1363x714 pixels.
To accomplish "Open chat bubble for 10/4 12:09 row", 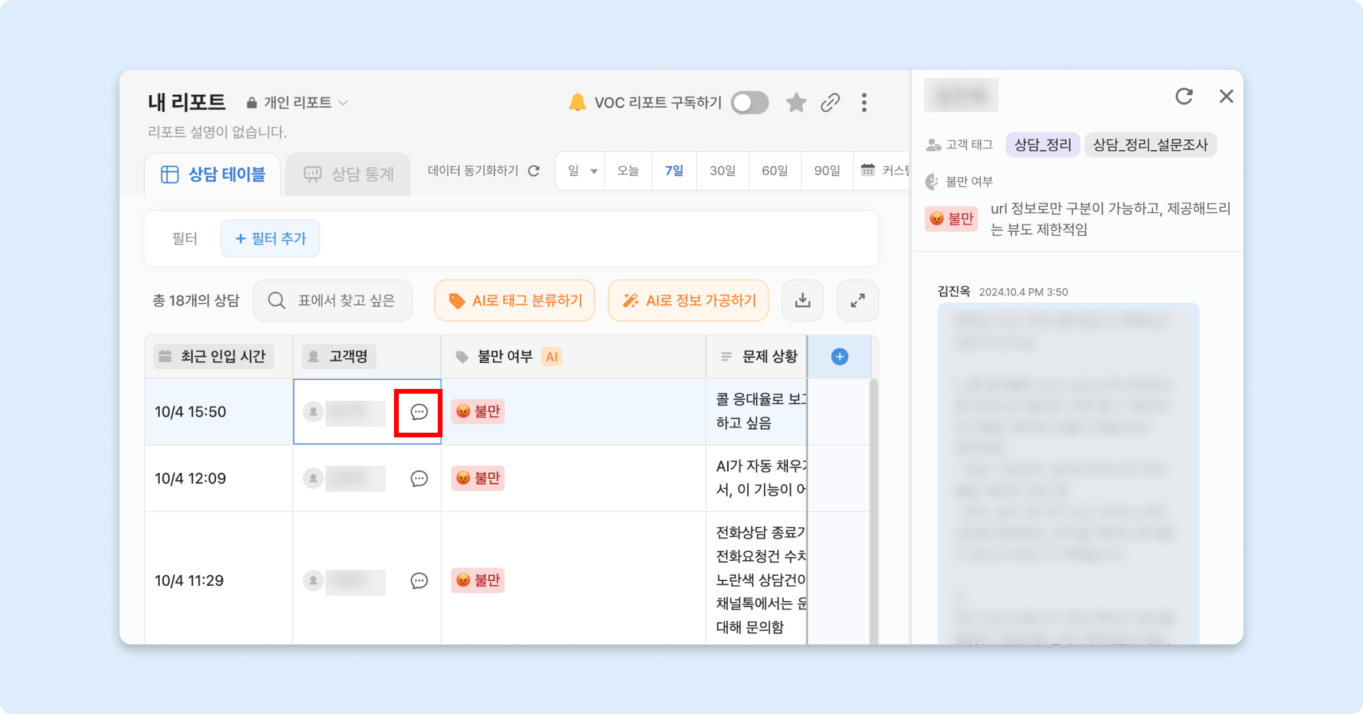I will coord(419,478).
